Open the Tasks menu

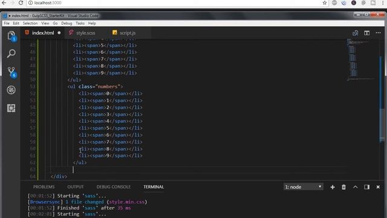pos(80,23)
